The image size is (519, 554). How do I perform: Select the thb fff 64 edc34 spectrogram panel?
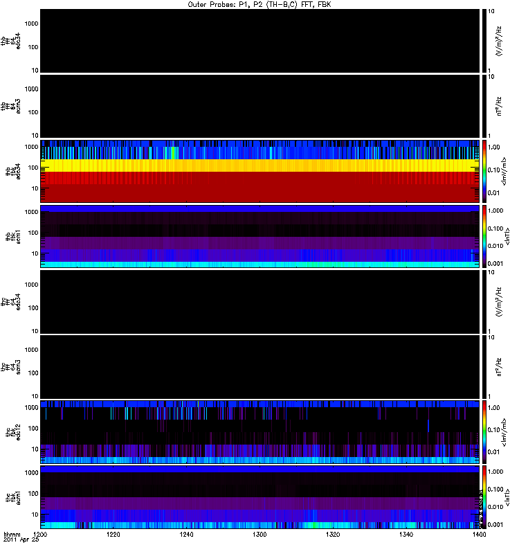259,41
